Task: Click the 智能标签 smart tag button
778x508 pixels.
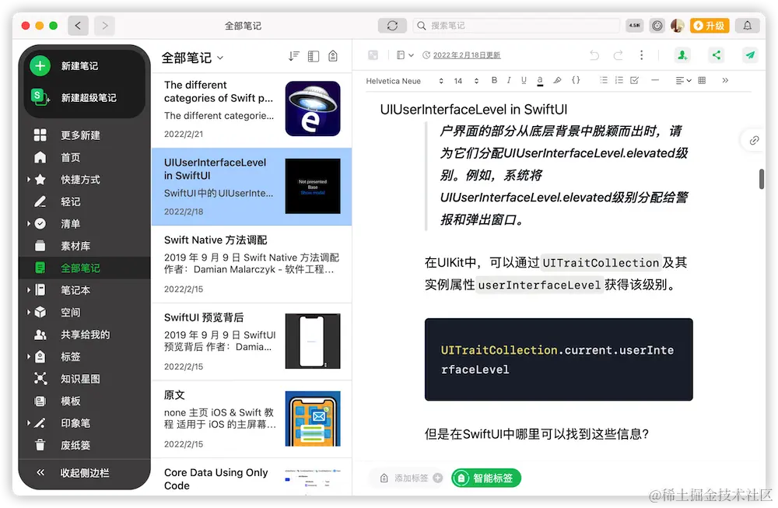Action: [486, 478]
